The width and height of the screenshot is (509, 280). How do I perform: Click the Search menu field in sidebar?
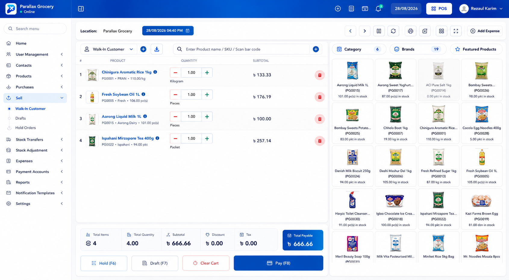coord(35,29)
